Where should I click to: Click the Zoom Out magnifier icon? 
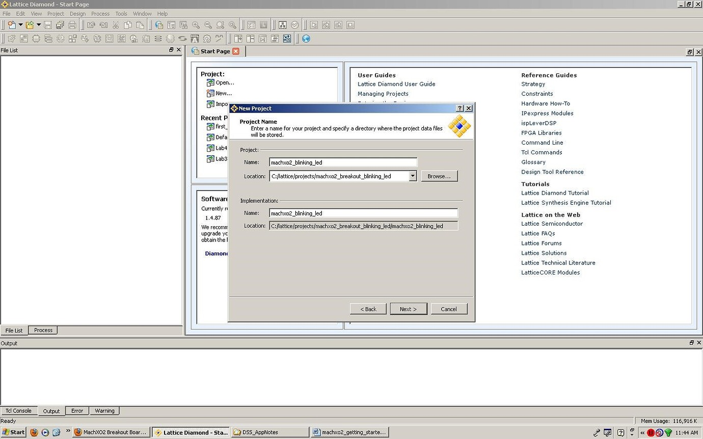pyautogui.click(x=208, y=25)
